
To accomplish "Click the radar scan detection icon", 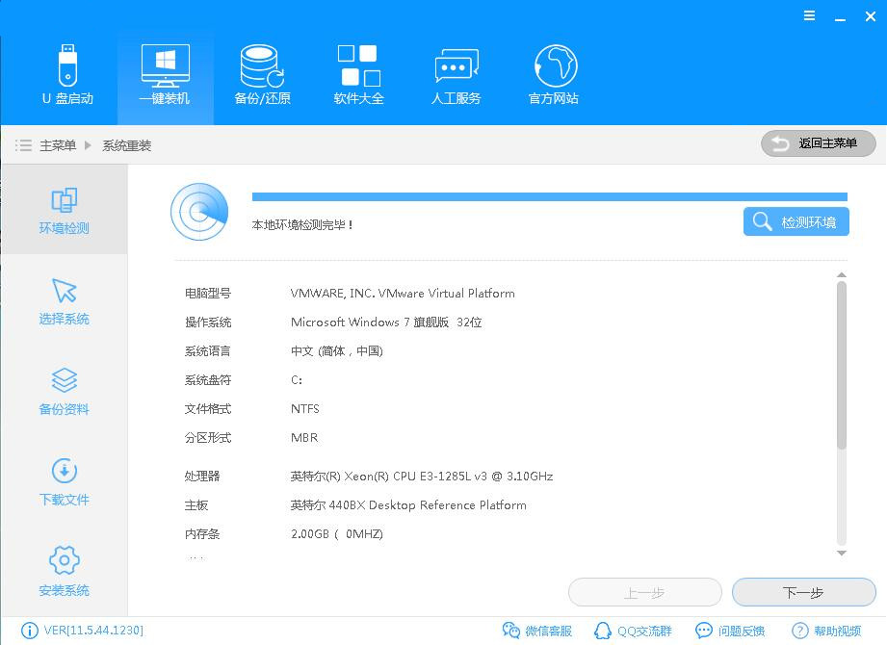I will pos(199,212).
